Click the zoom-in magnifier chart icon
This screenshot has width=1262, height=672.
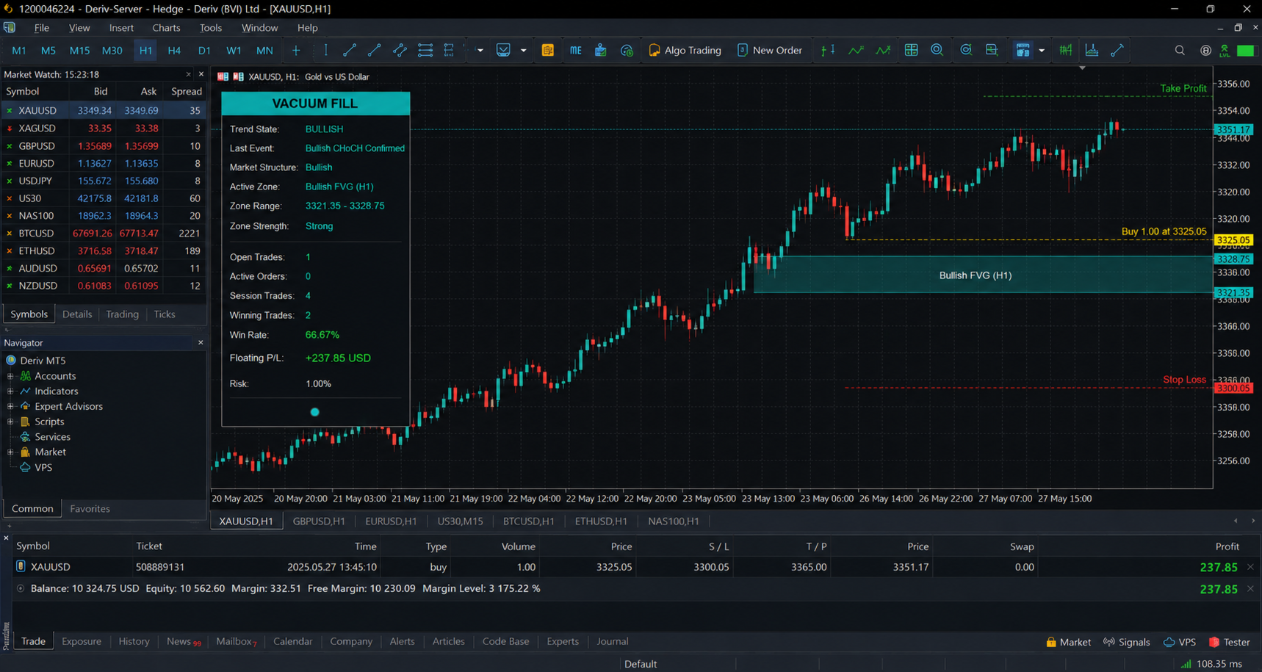click(937, 51)
